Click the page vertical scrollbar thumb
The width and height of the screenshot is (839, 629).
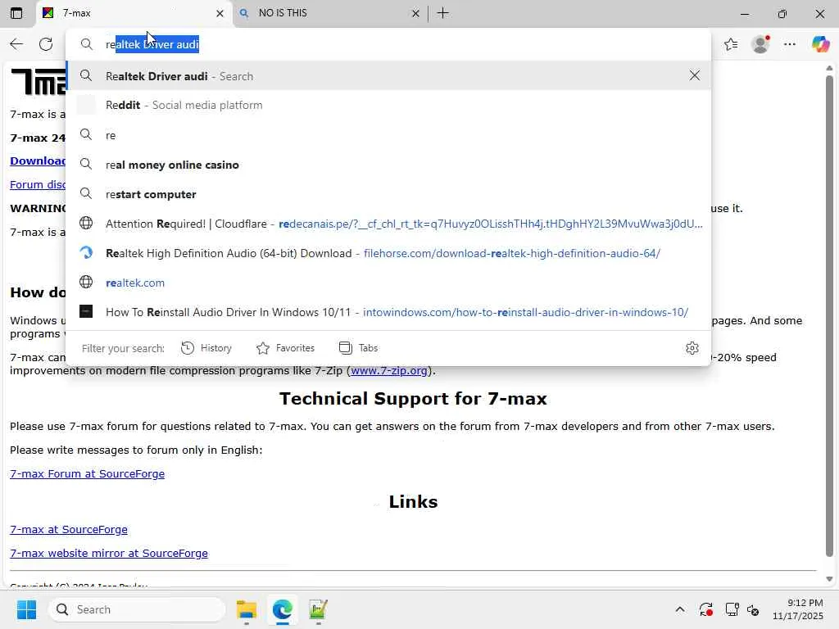click(829, 315)
